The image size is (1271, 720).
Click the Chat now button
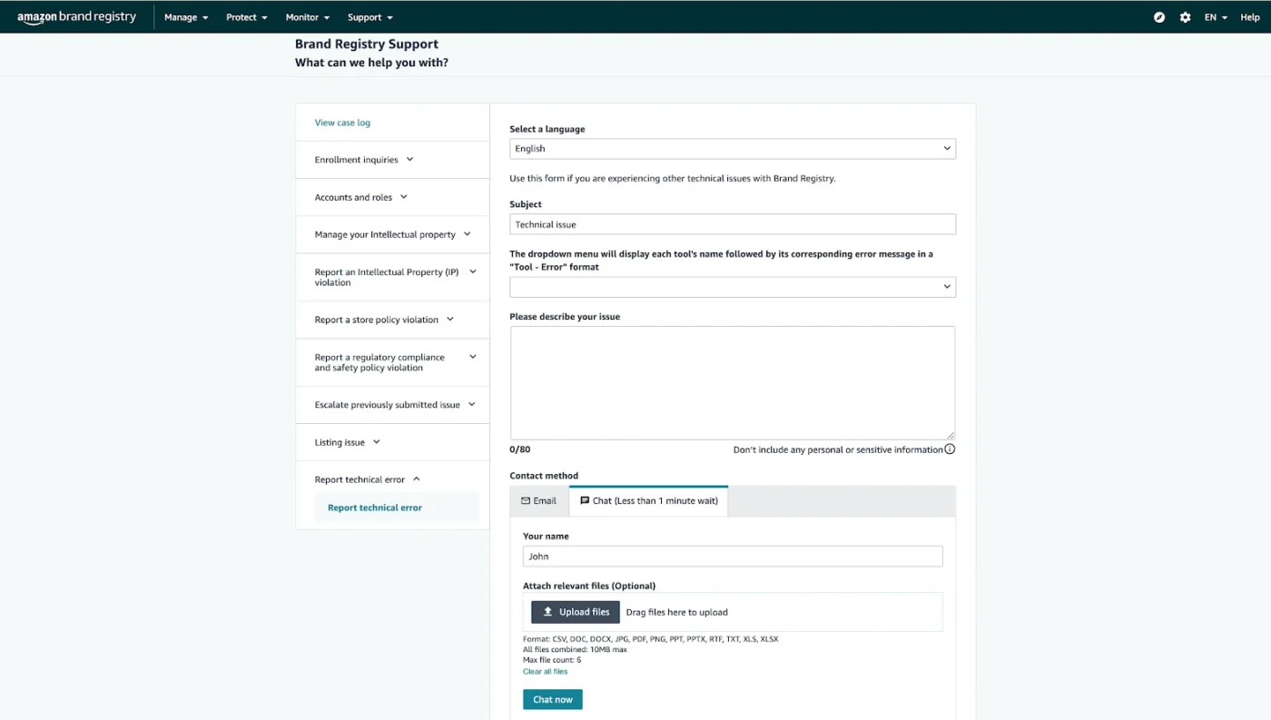[x=552, y=699]
